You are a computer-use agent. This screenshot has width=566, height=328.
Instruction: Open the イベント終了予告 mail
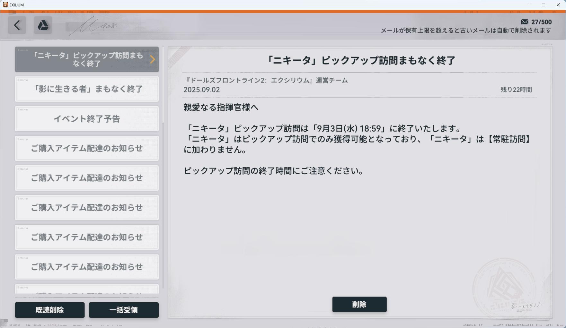coord(87,119)
